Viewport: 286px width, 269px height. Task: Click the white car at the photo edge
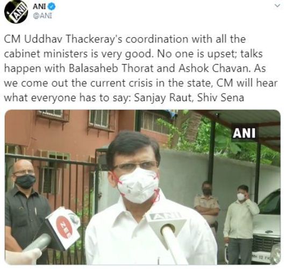[x=267, y=228]
